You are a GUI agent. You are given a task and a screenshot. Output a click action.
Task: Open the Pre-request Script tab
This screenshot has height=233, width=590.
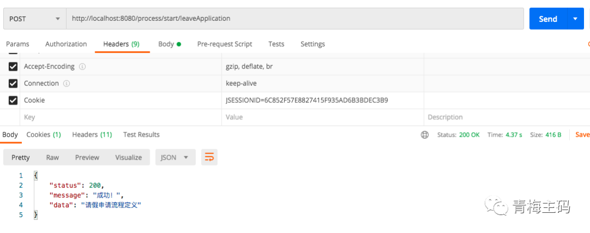point(225,44)
